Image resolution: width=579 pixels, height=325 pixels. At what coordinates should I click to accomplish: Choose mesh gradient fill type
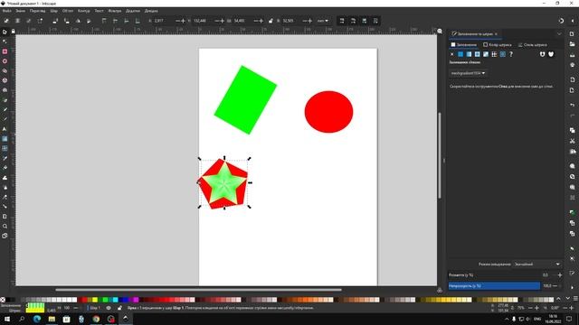tap(486, 54)
